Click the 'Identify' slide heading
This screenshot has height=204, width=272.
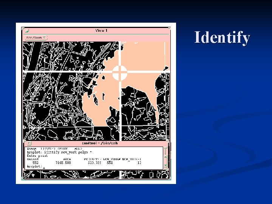tap(222, 37)
